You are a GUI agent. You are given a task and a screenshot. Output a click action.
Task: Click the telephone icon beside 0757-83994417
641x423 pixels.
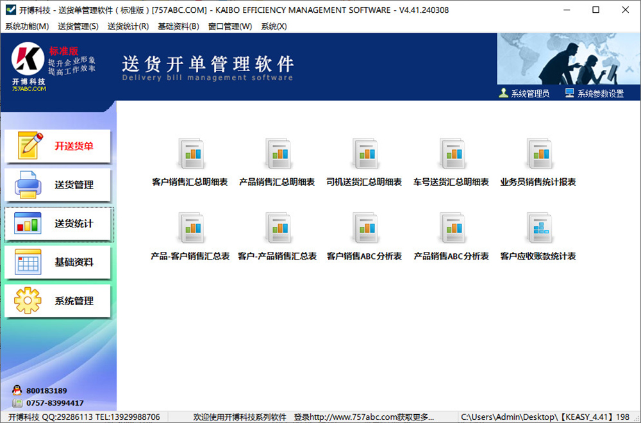(17, 403)
